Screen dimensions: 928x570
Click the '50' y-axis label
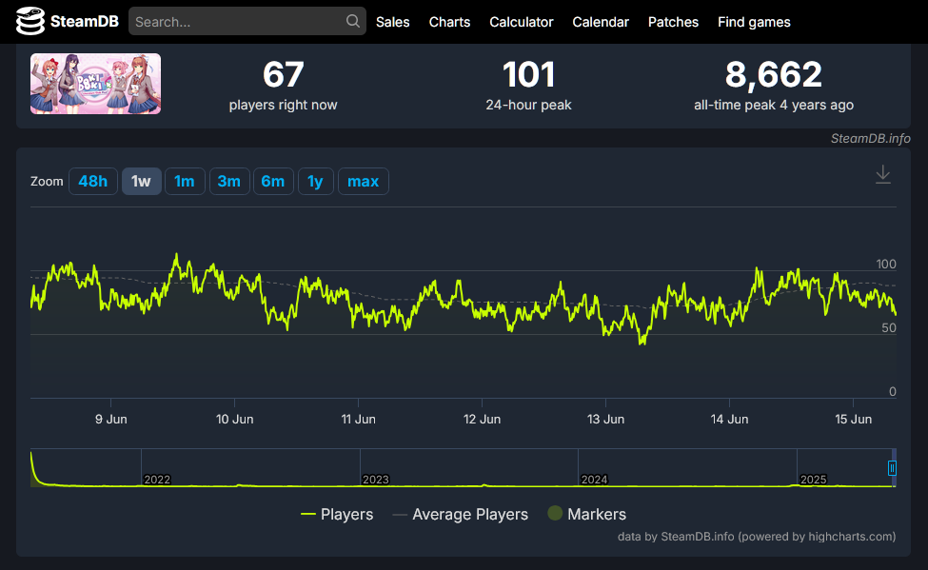coord(889,328)
